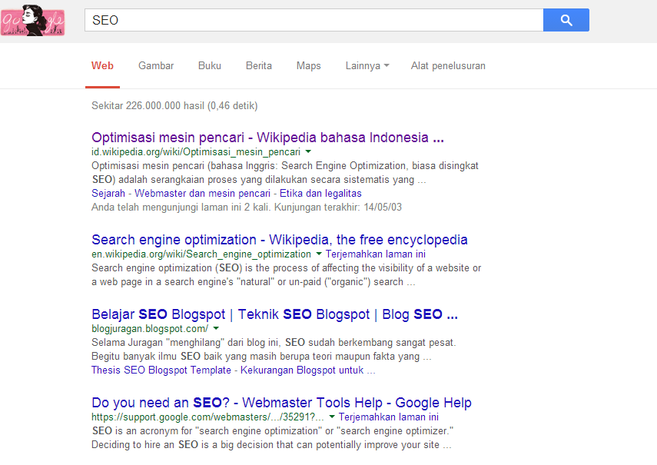The image size is (657, 465).
Task: Open Alat penelusuran search tools
Action: pos(448,66)
